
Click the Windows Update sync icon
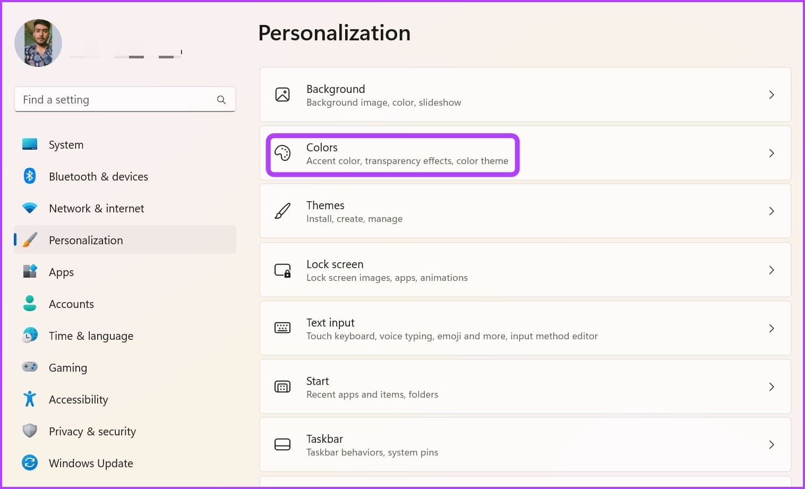(30, 462)
